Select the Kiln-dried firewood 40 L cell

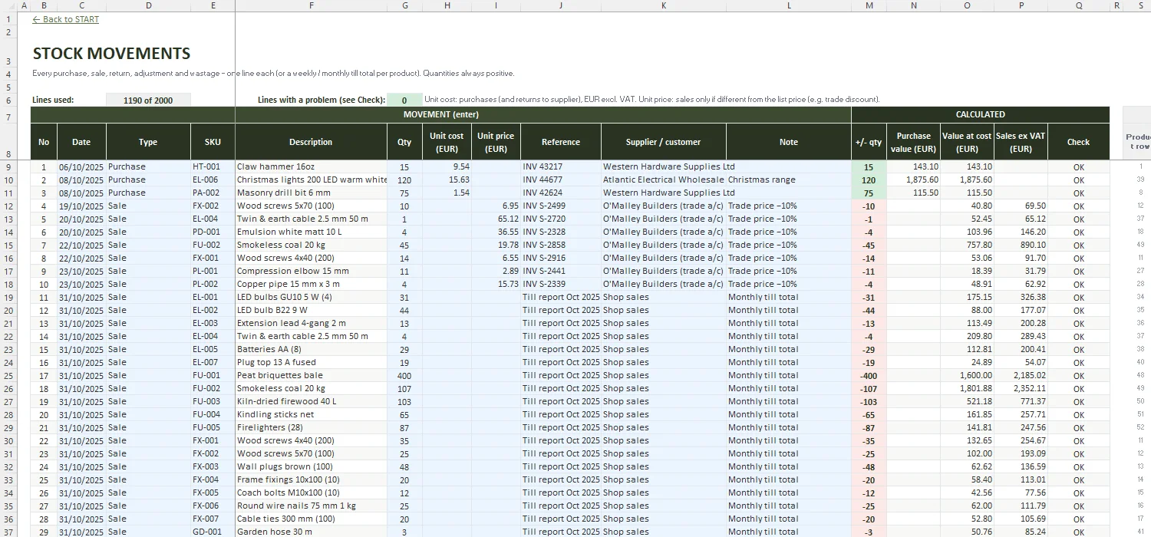pos(311,401)
